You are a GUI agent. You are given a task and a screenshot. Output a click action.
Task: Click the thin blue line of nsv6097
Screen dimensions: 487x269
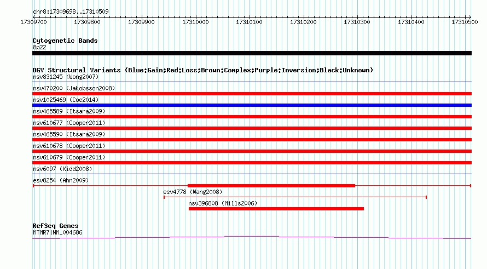point(252,174)
